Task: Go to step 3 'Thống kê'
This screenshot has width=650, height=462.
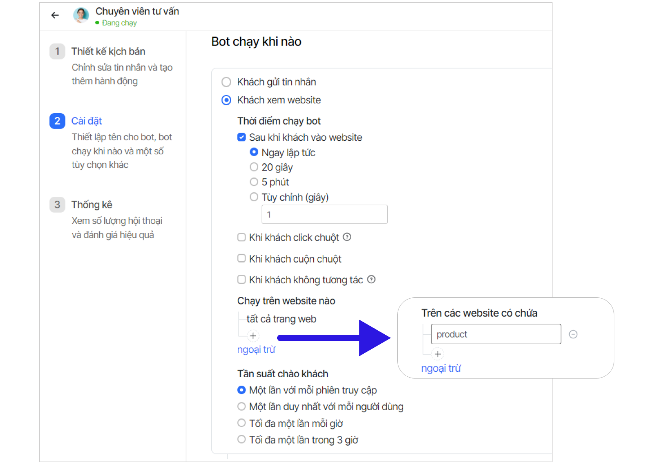Action: [92, 205]
